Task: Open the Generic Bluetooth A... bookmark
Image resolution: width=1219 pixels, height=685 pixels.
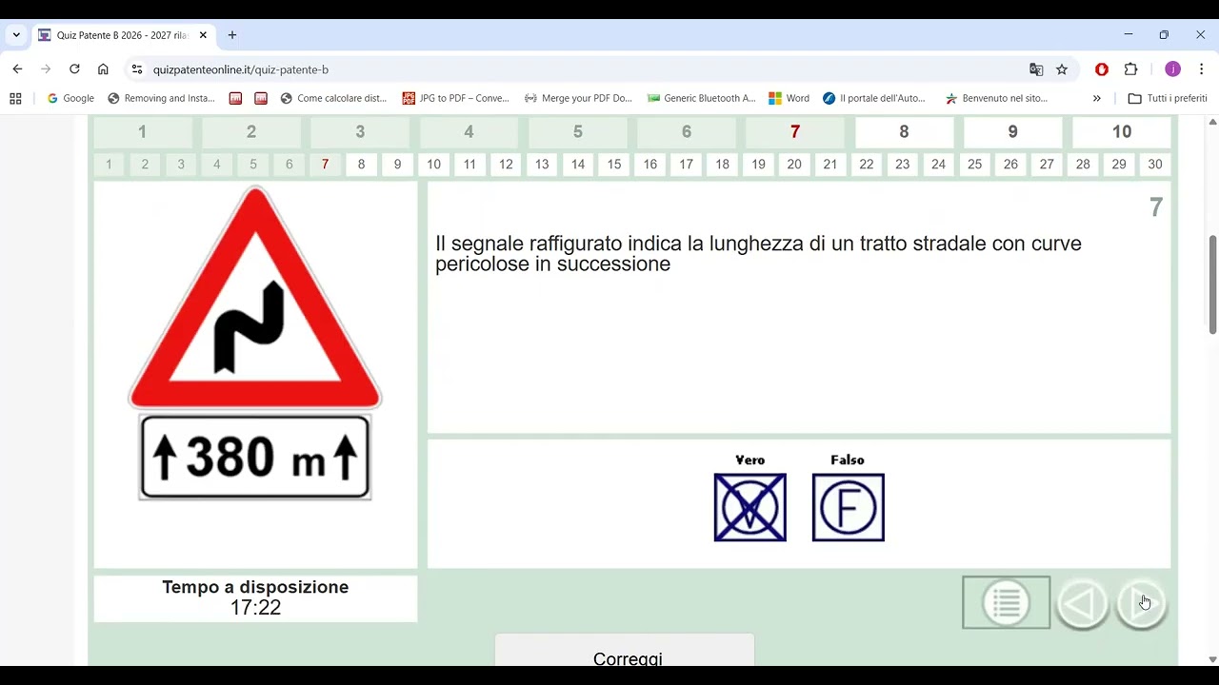Action: (701, 98)
